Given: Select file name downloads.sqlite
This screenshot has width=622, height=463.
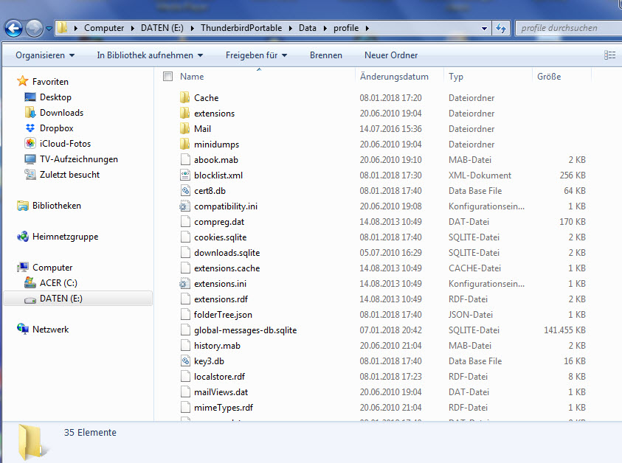Looking at the screenshot, I should click(x=227, y=253).
